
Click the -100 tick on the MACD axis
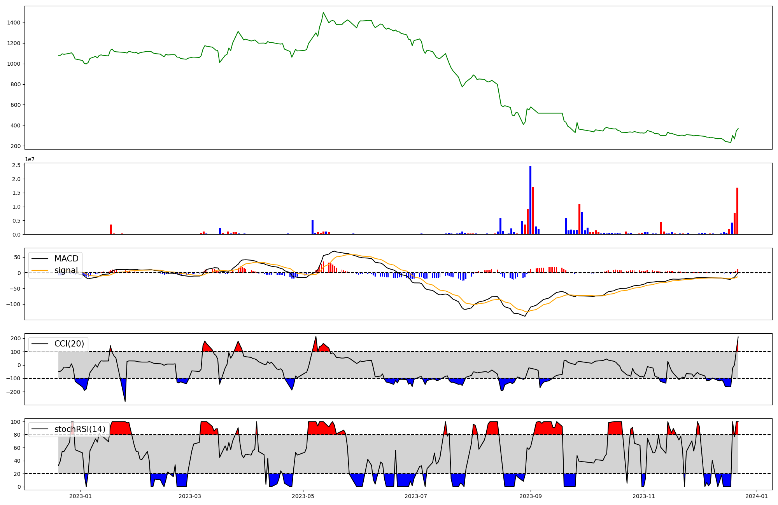13,304
